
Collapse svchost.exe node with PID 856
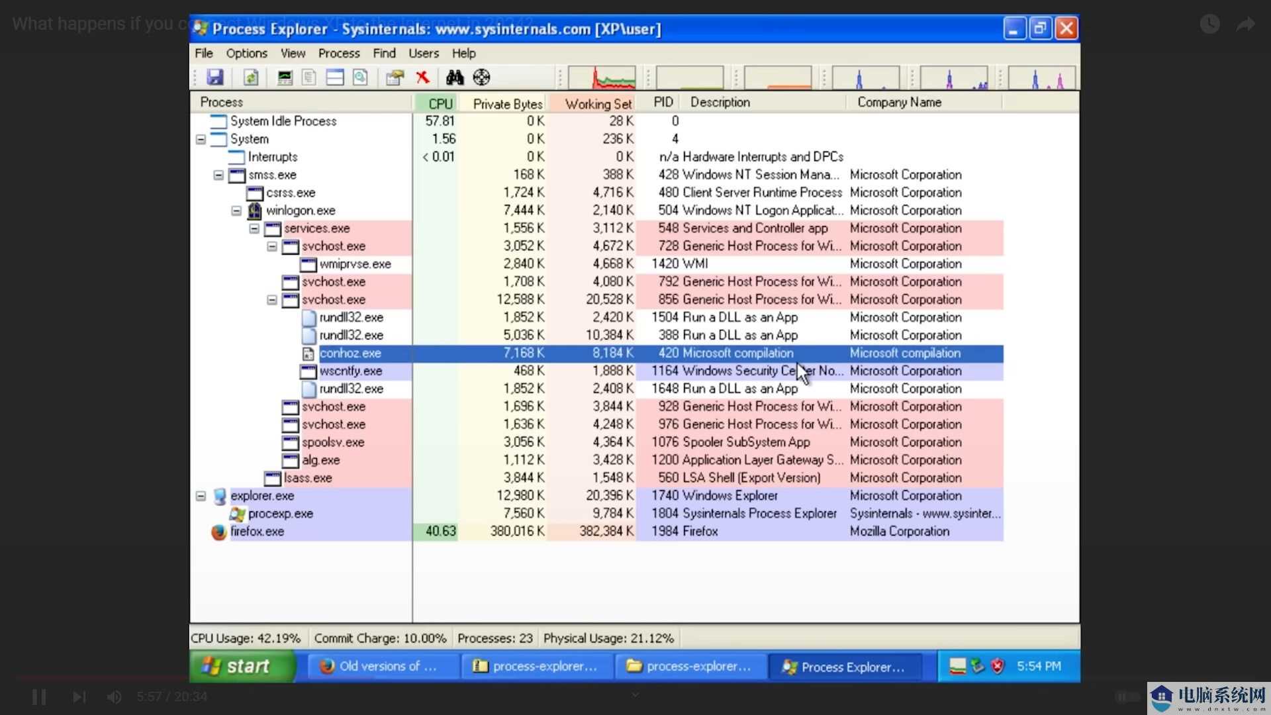(272, 301)
